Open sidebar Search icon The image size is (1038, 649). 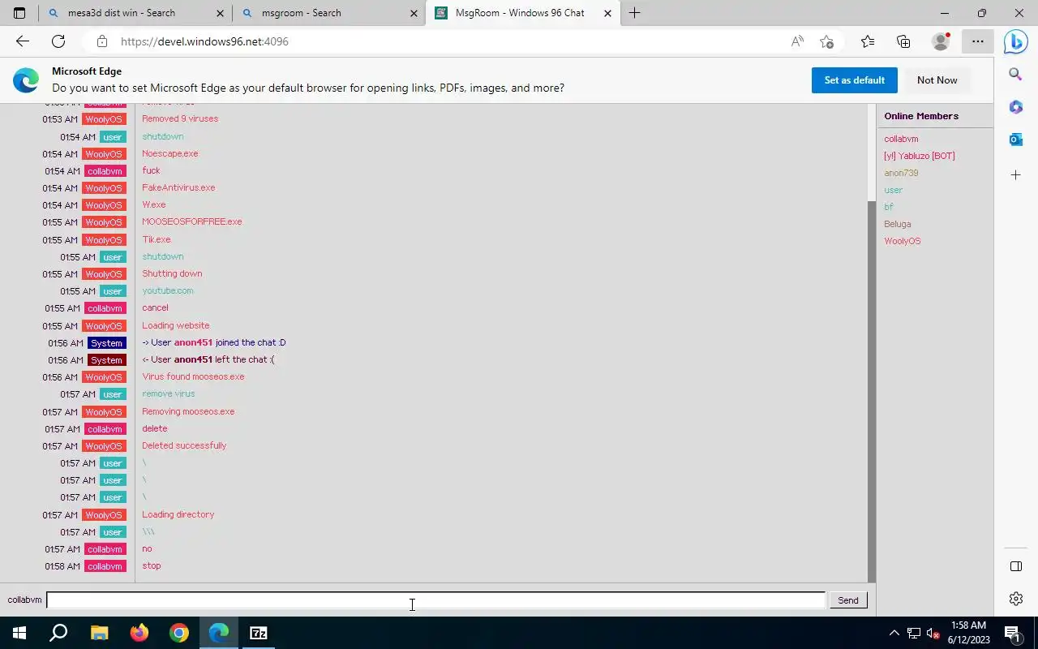(x=1015, y=74)
